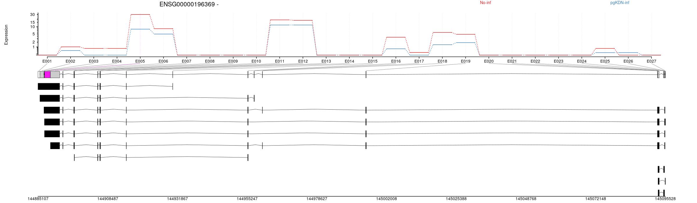
Task: Click exon label E006
Action: tap(163, 61)
